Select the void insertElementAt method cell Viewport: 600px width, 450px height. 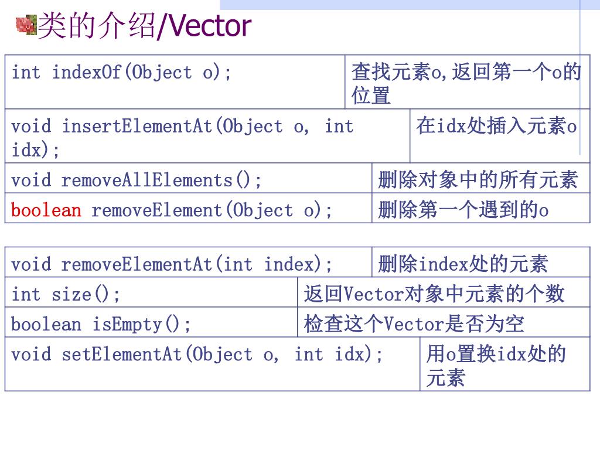pos(207,136)
